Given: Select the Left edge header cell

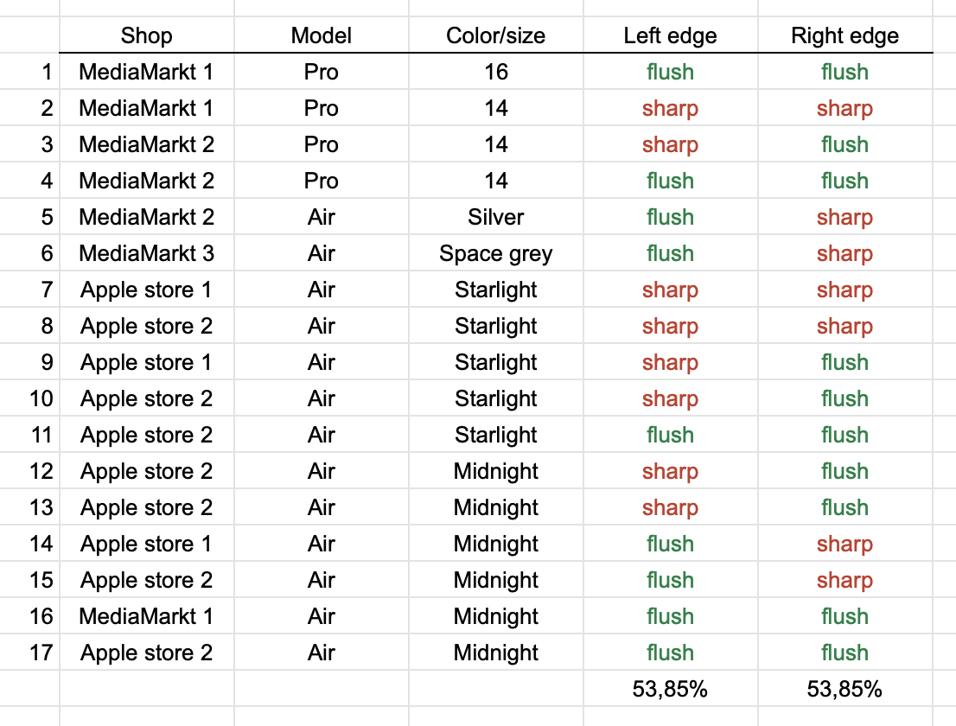Looking at the screenshot, I should [670, 35].
